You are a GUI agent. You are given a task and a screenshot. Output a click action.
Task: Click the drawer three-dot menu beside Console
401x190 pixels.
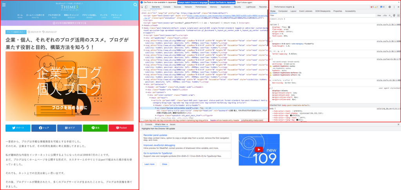point(142,124)
